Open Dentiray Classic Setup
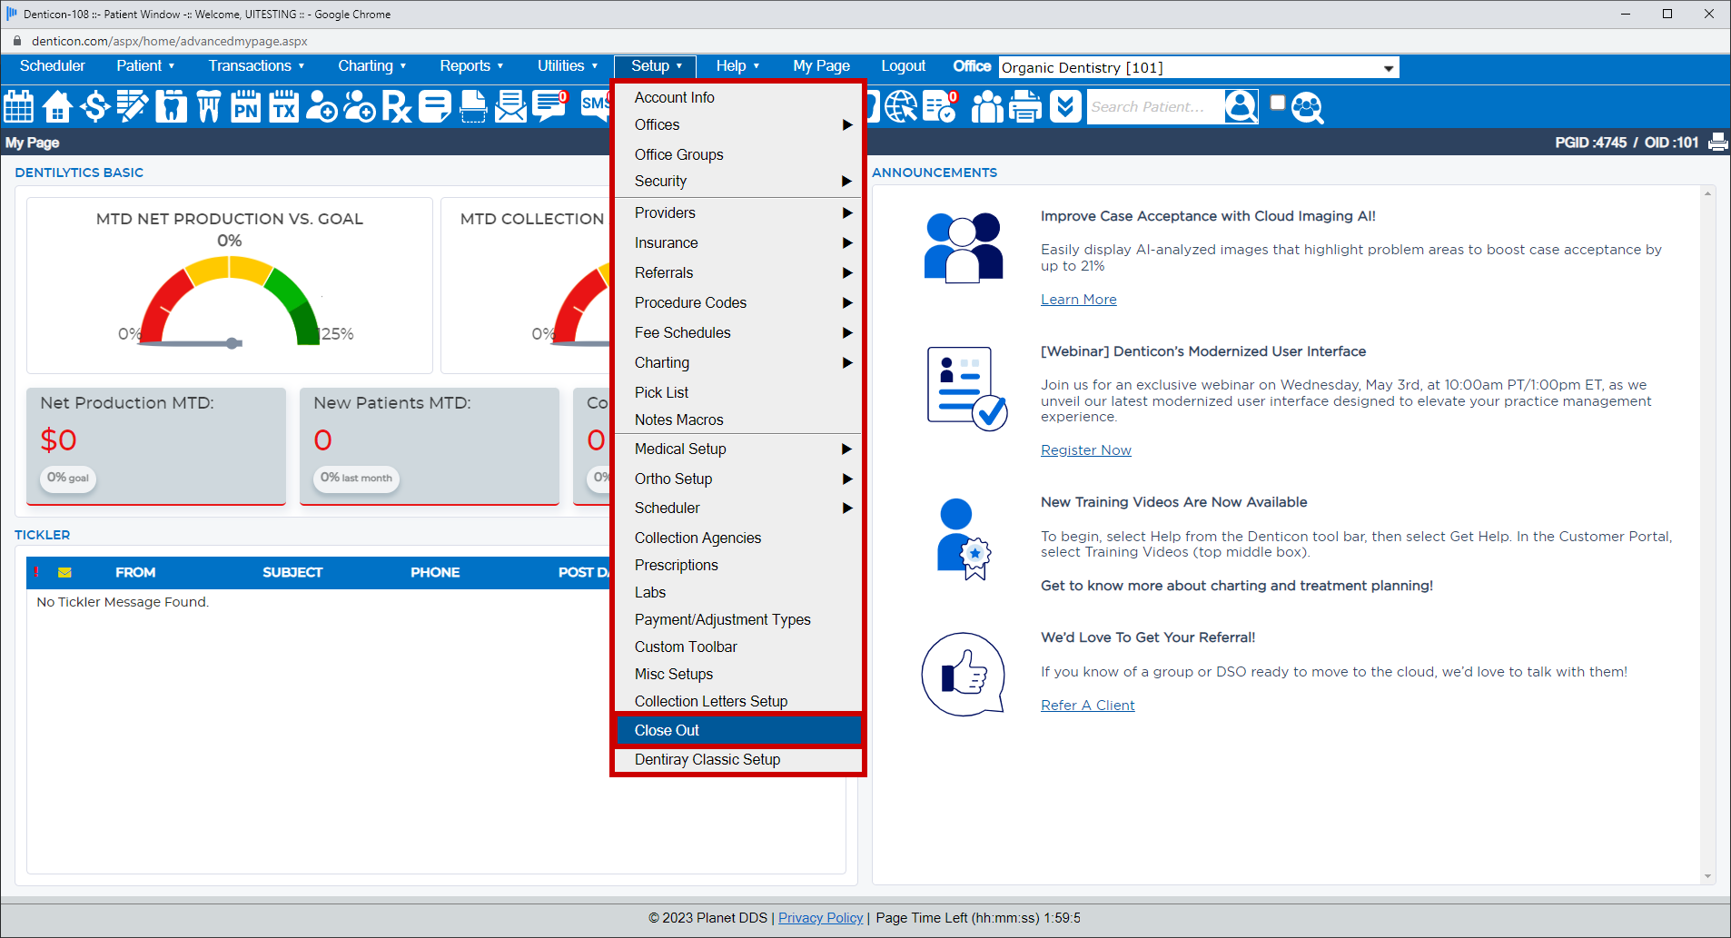Viewport: 1731px width, 938px height. (x=707, y=759)
